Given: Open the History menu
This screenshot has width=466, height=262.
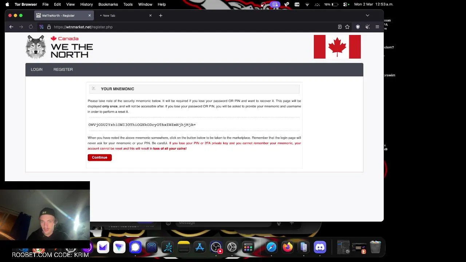Looking at the screenshot, I should (x=86, y=4).
